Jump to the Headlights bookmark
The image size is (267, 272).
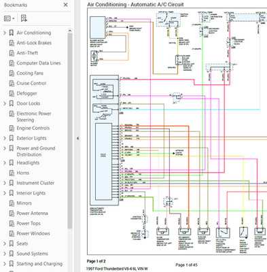coord(28,163)
